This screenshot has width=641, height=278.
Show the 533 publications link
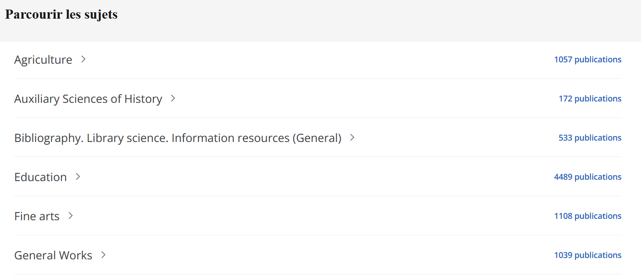(x=590, y=138)
